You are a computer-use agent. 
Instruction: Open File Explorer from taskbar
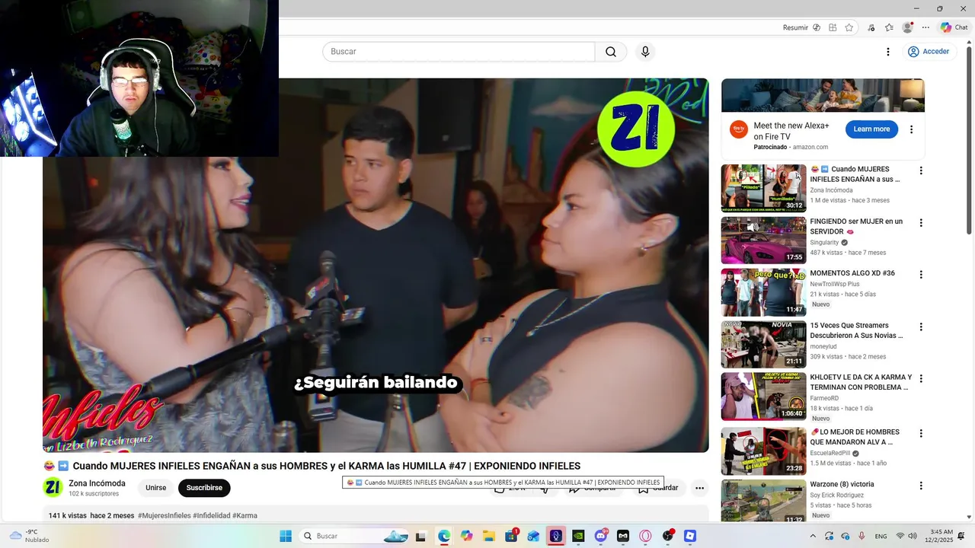pyautogui.click(x=488, y=536)
